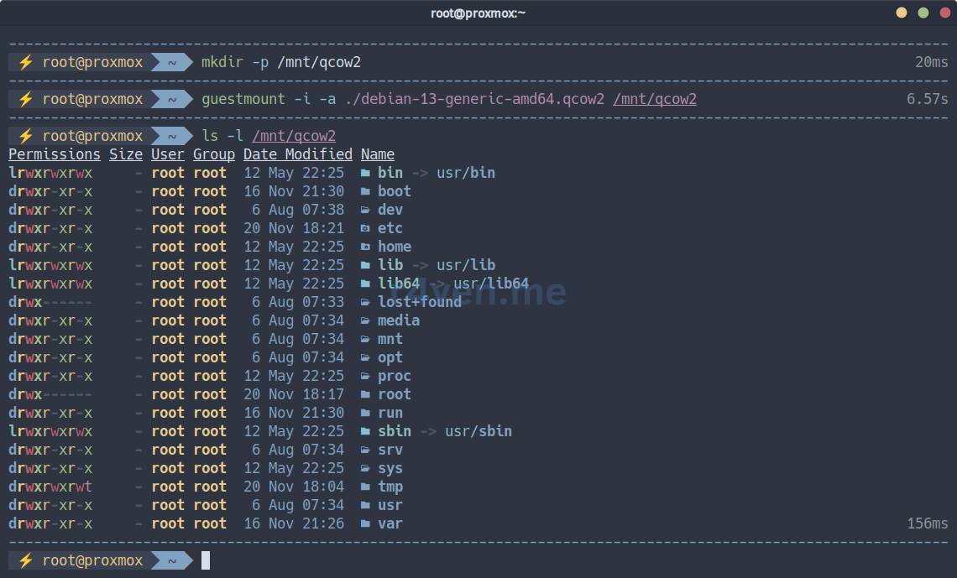Click the lost+found directory name
Viewport: 957px width, 578px height.
tap(420, 302)
